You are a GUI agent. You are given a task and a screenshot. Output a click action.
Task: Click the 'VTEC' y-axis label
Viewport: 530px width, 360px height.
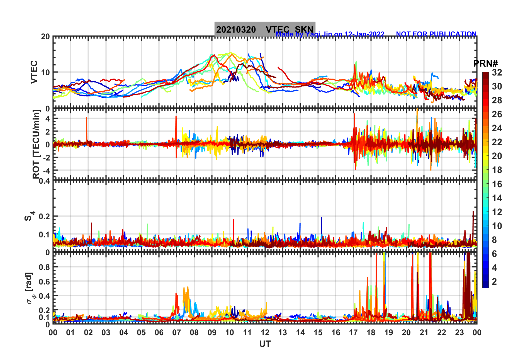[x=34, y=72]
